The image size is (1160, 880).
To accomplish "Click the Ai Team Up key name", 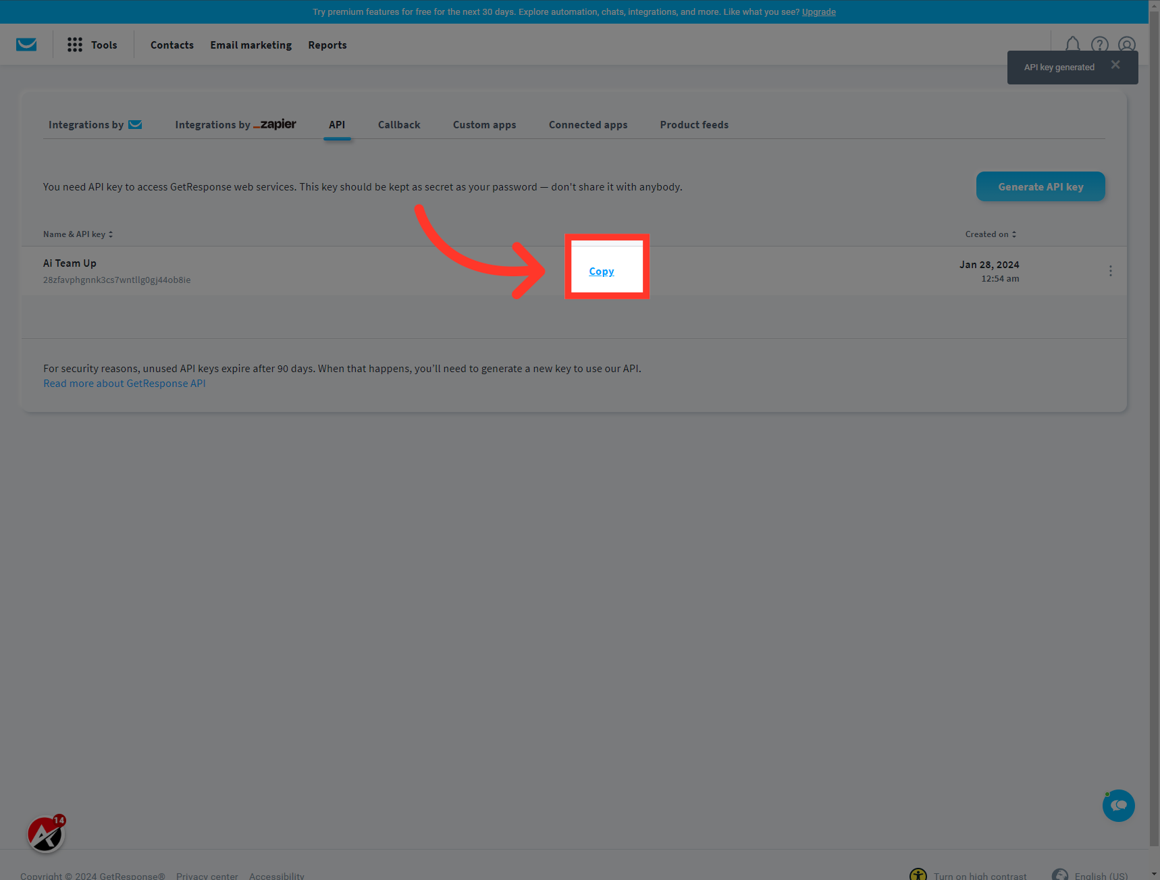I will [70, 263].
